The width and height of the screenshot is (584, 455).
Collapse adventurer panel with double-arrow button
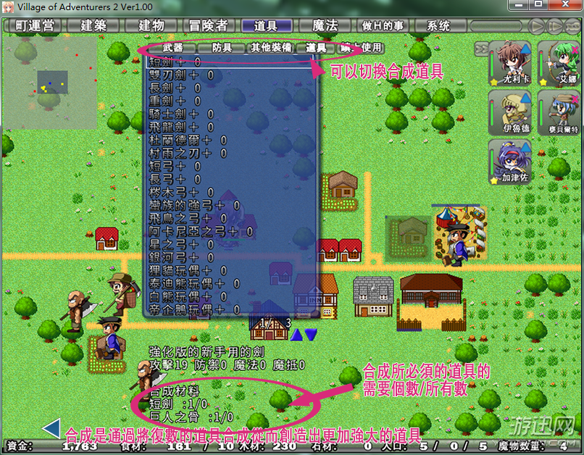(x=481, y=48)
